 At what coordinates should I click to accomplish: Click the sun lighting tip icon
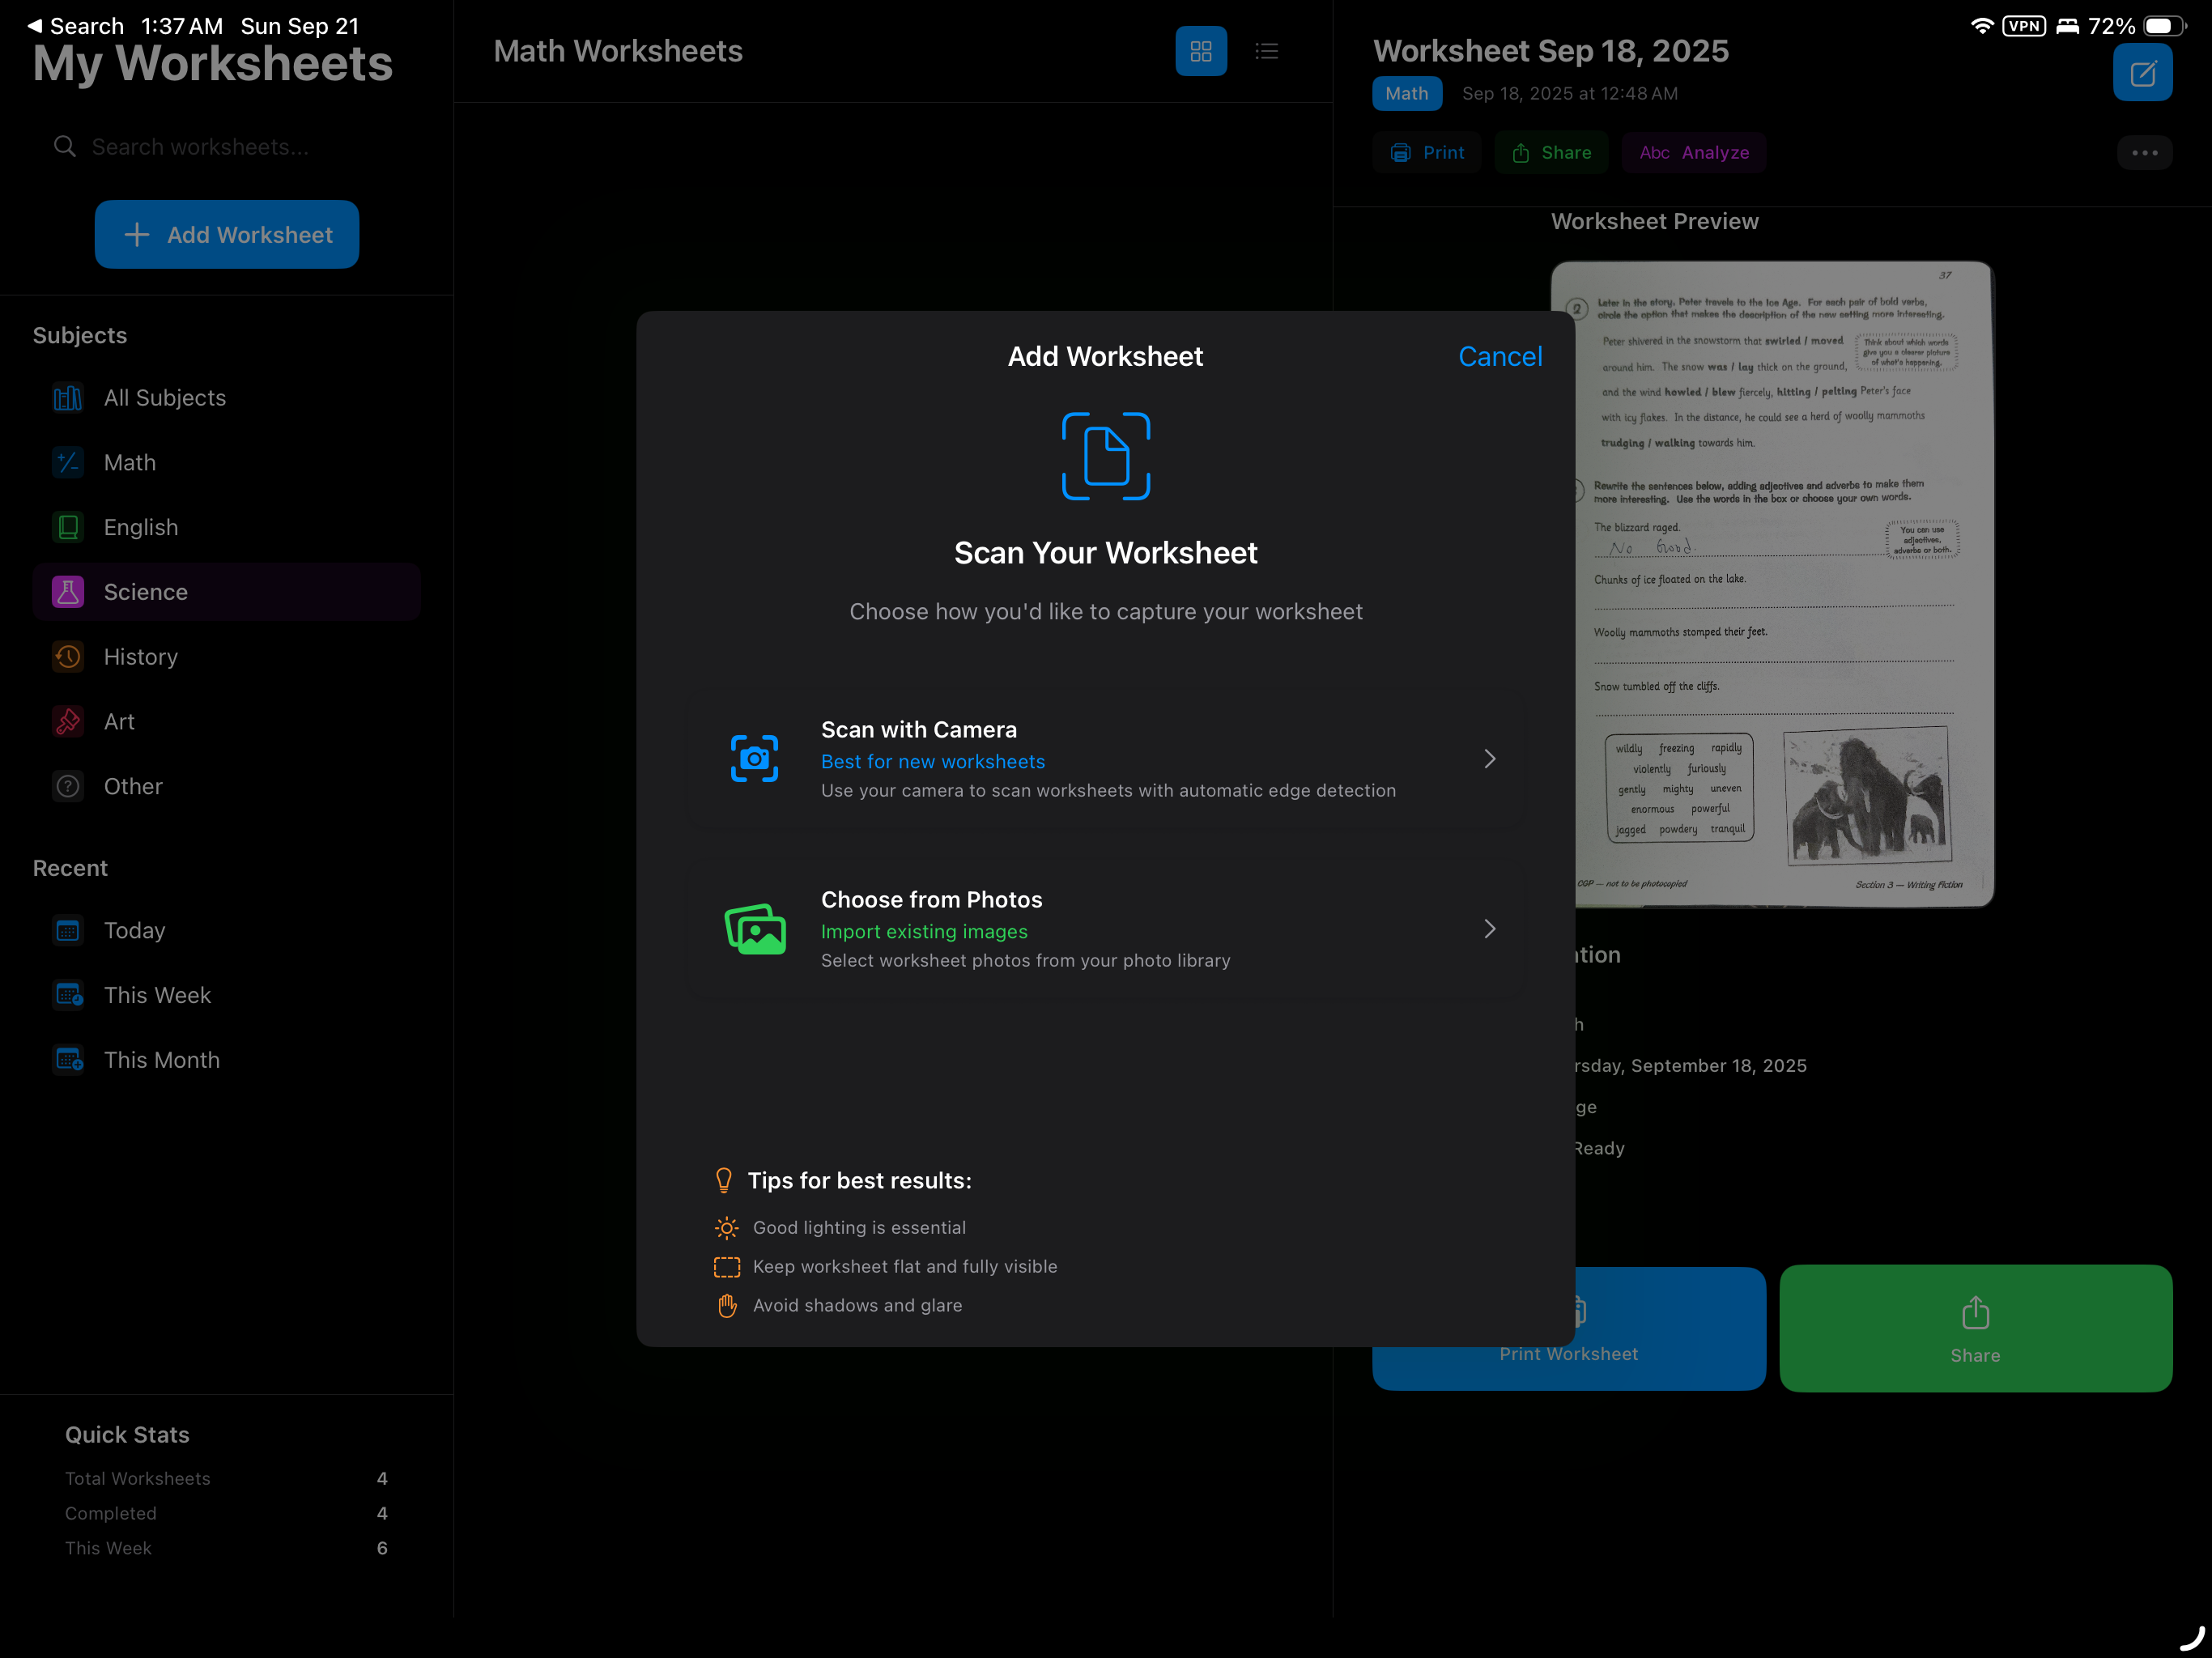(x=727, y=1228)
